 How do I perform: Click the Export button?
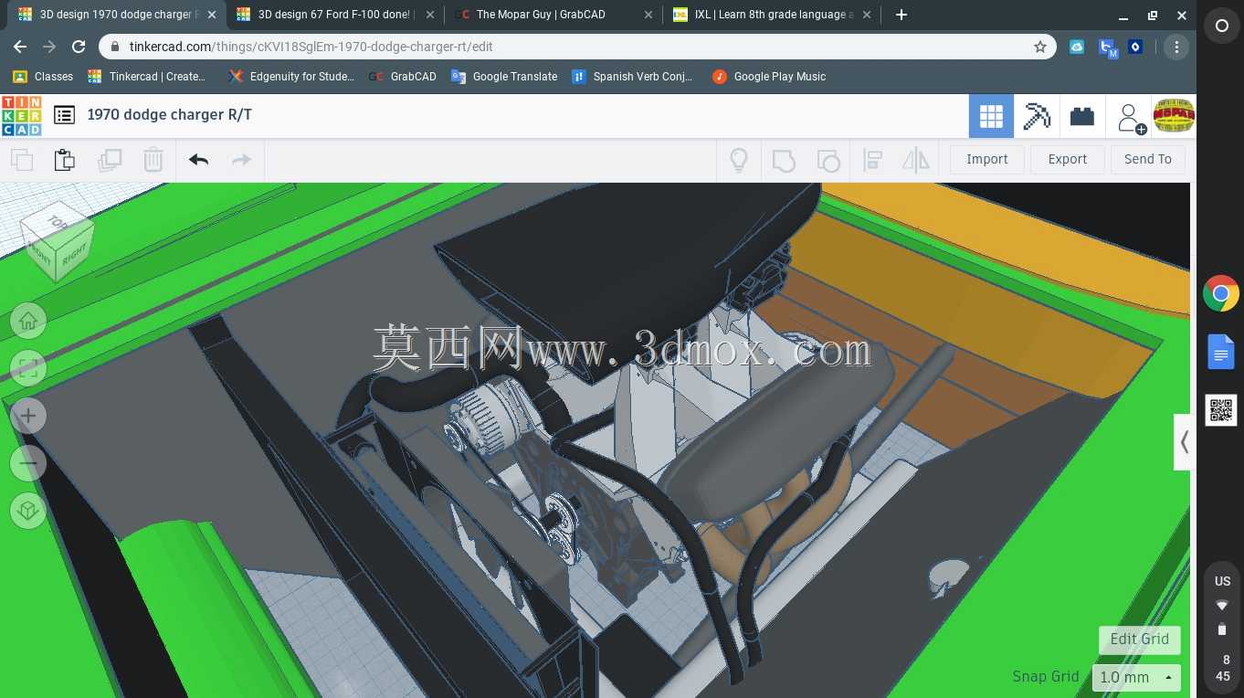[1068, 159]
